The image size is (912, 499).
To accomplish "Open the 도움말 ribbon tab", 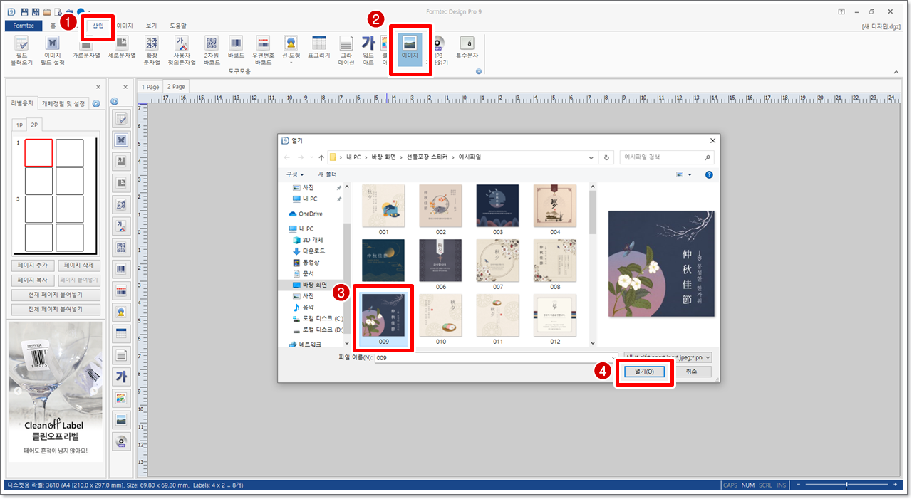I will pos(178,26).
